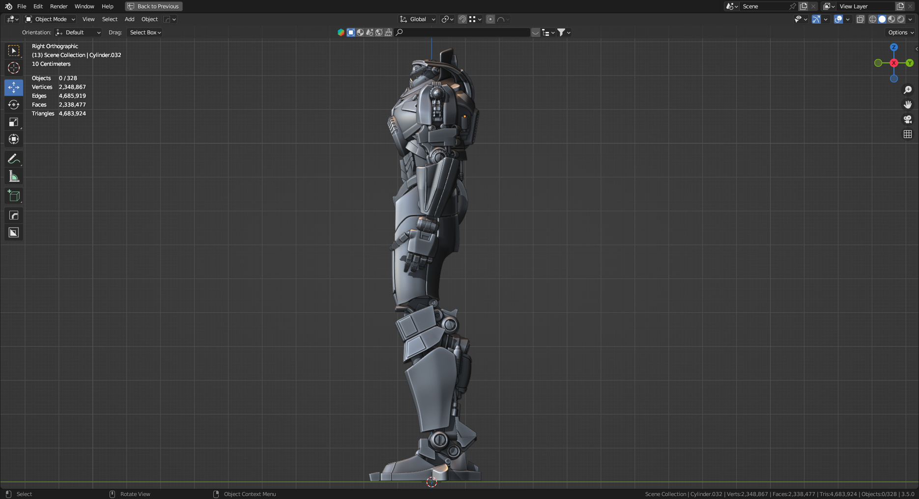
Task: Open the Help menu
Action: tap(108, 6)
